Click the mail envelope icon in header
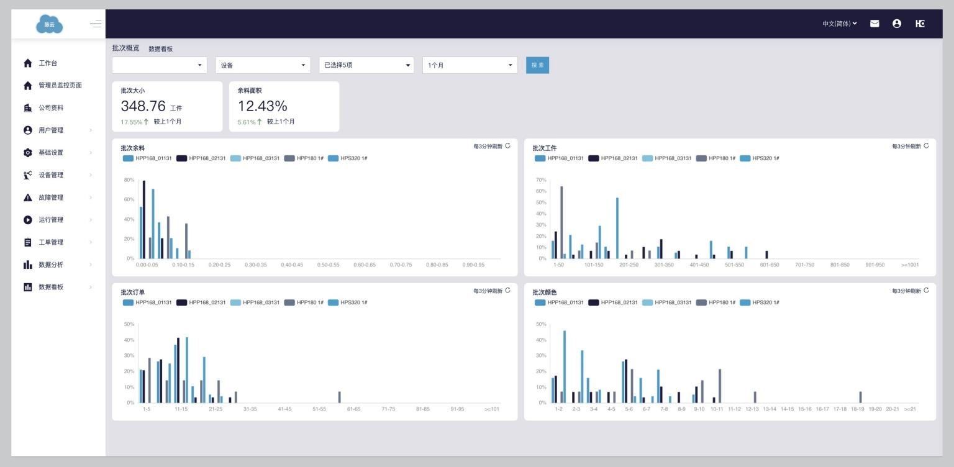This screenshot has width=954, height=467. 874,24
